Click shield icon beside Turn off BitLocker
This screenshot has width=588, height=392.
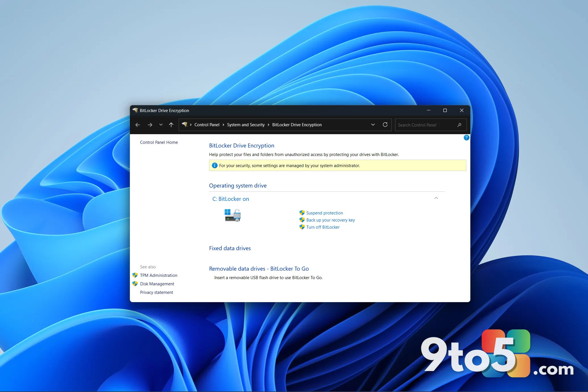coord(302,227)
